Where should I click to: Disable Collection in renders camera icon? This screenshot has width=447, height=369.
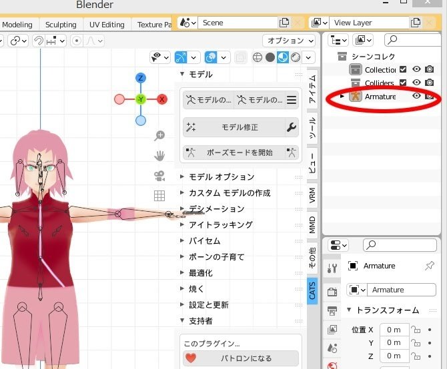[430, 69]
